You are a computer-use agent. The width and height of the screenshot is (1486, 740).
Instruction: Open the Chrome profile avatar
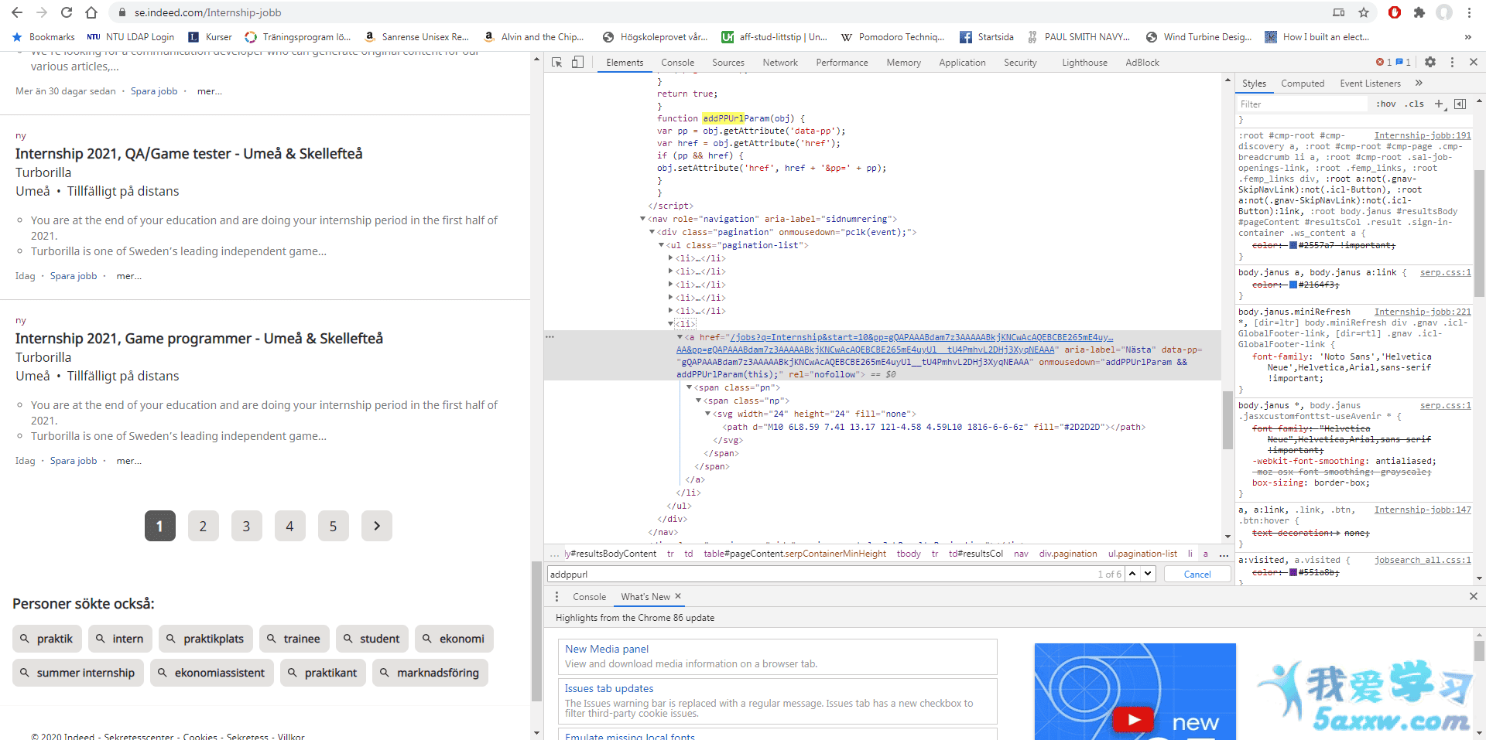tap(1444, 12)
